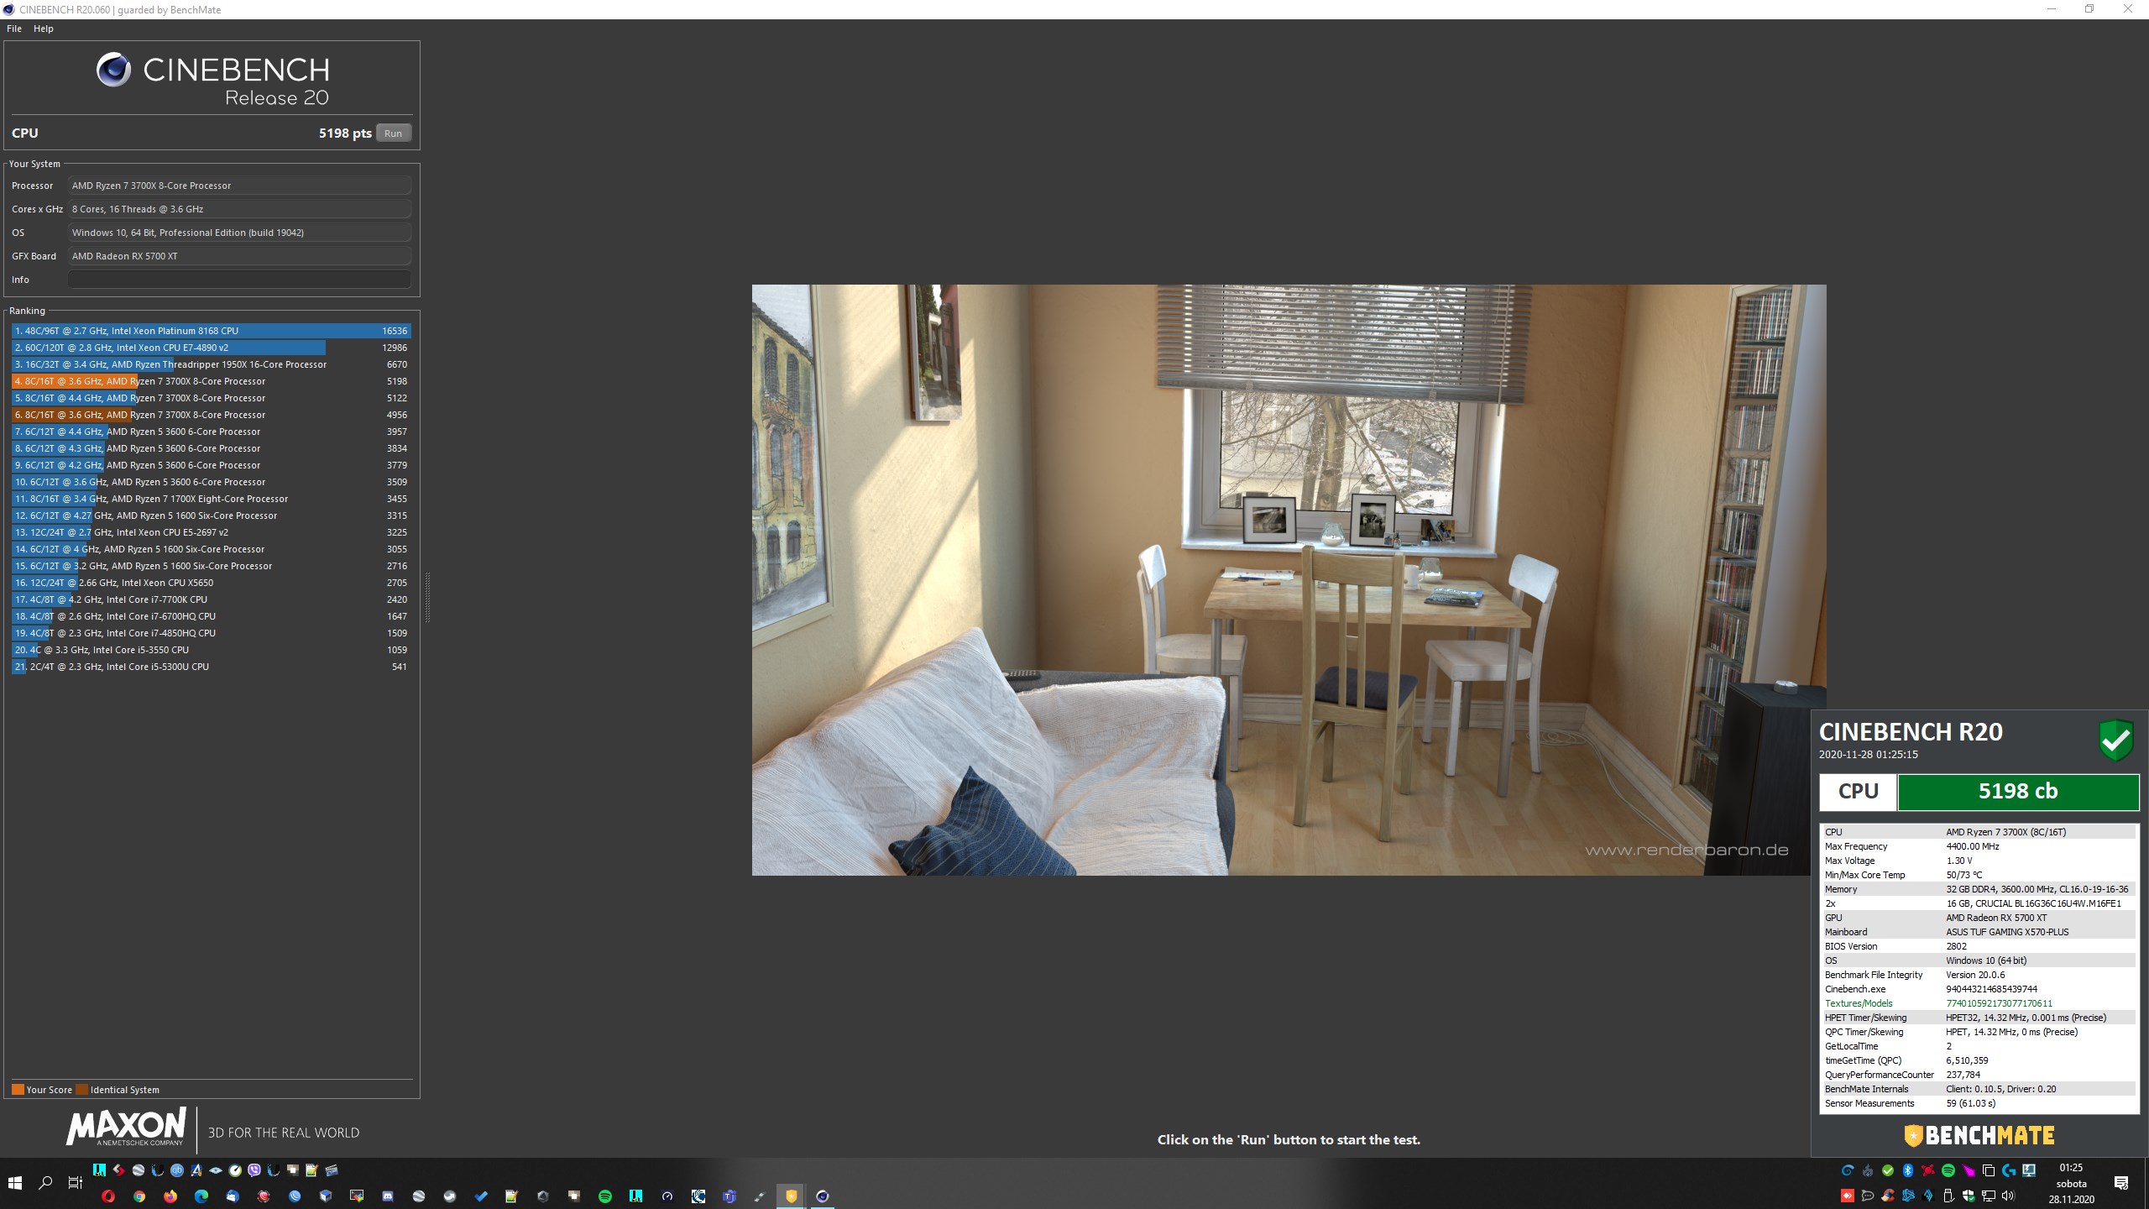Viewport: 2149px width, 1209px height.
Task: Open Spotify from the taskbar
Action: click(605, 1196)
